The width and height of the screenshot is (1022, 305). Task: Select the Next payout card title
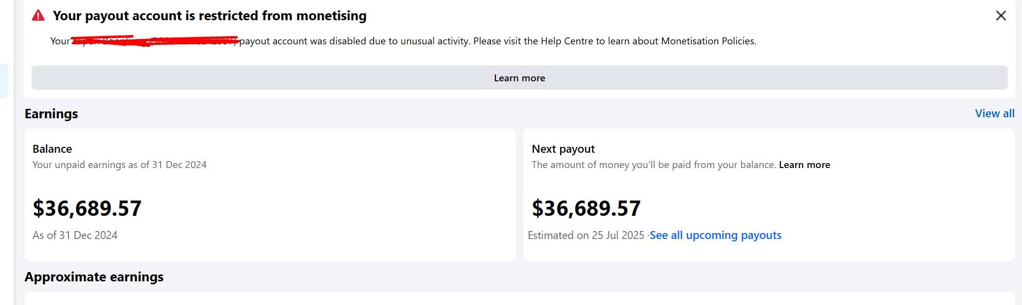(563, 149)
